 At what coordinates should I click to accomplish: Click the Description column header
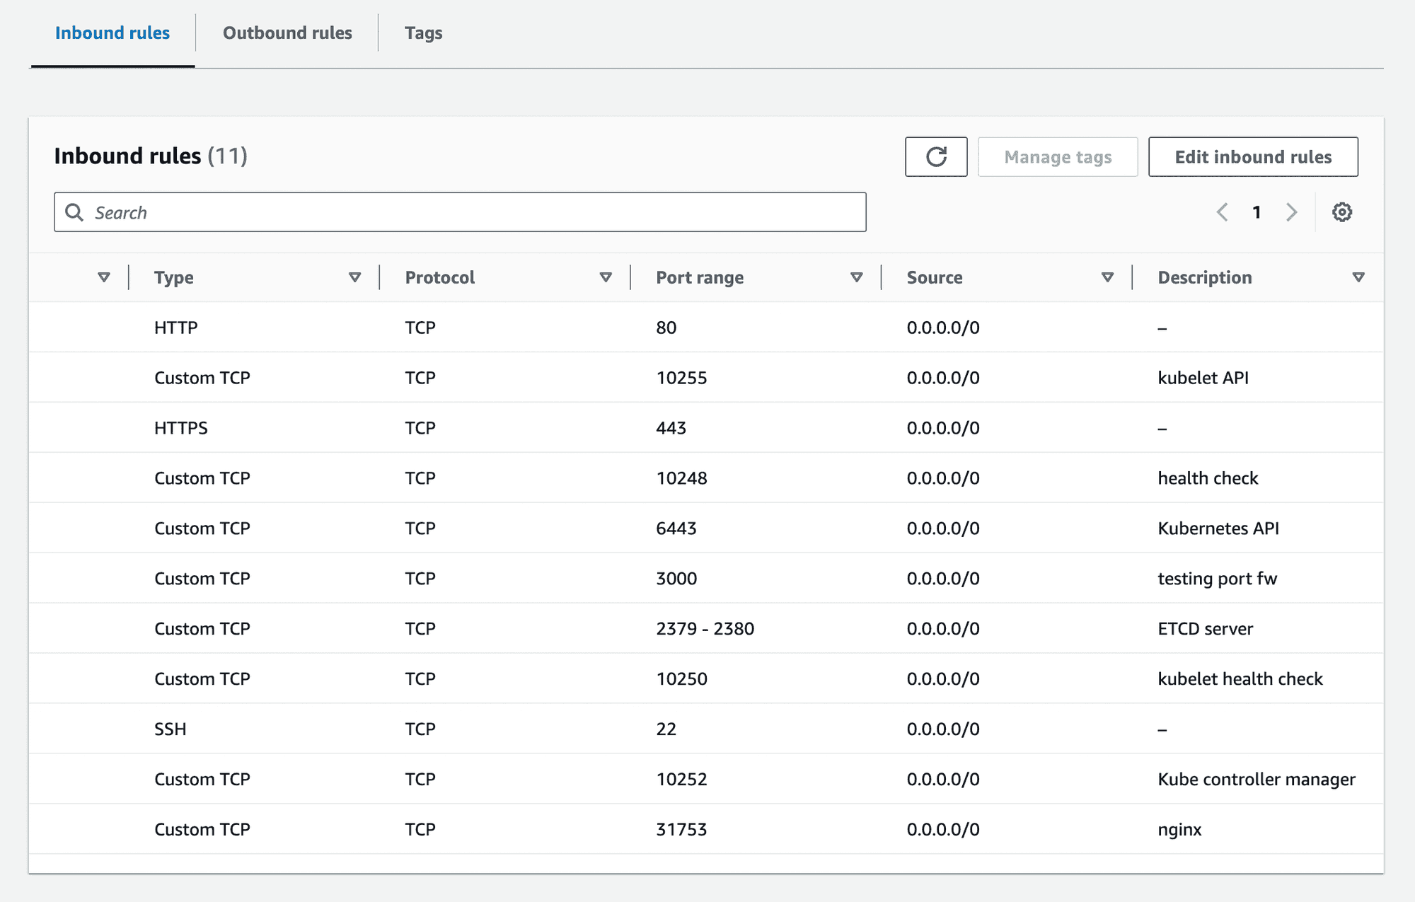click(1205, 277)
